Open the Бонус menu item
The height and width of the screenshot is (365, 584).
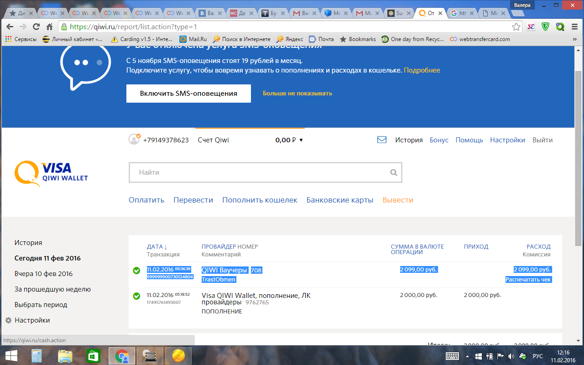pos(439,140)
